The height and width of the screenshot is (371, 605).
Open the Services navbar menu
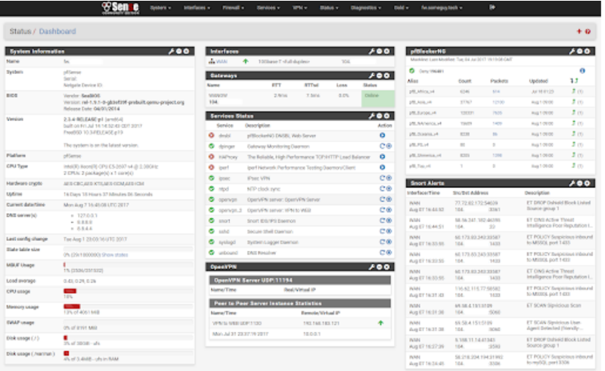click(x=268, y=8)
